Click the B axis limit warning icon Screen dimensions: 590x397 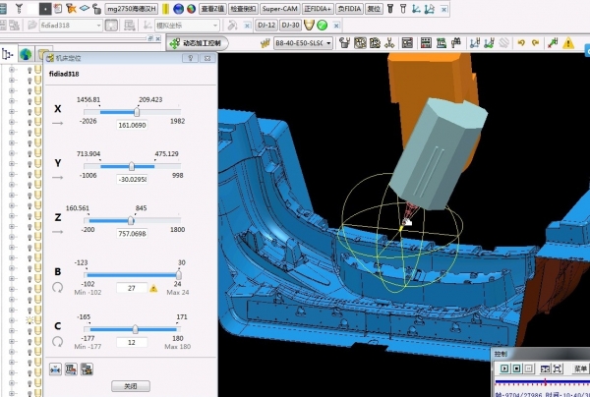[x=153, y=288]
